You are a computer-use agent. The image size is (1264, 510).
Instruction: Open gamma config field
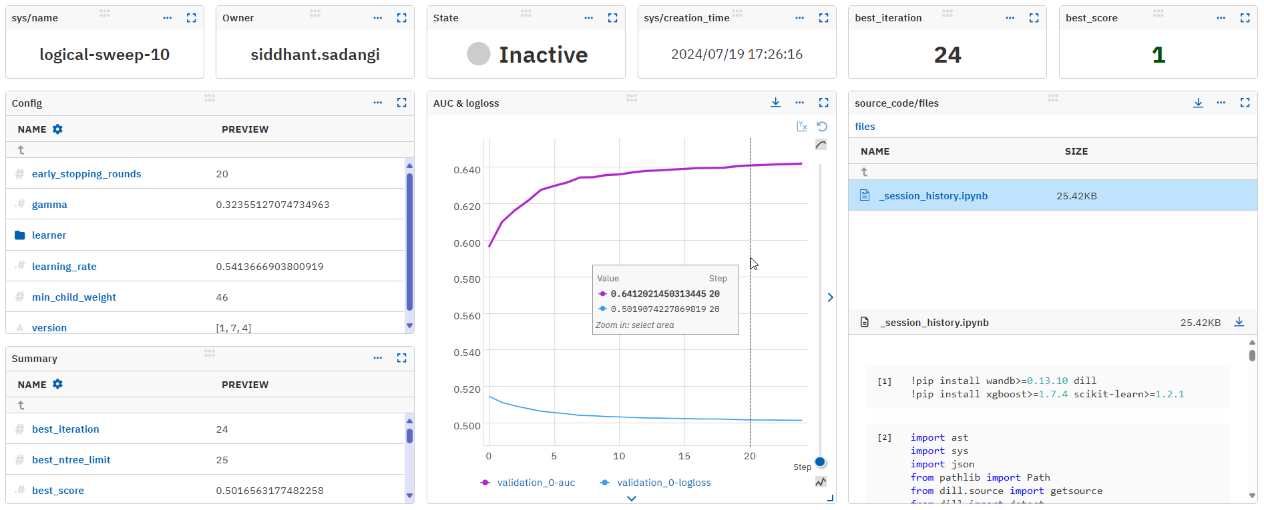pyautogui.click(x=49, y=205)
